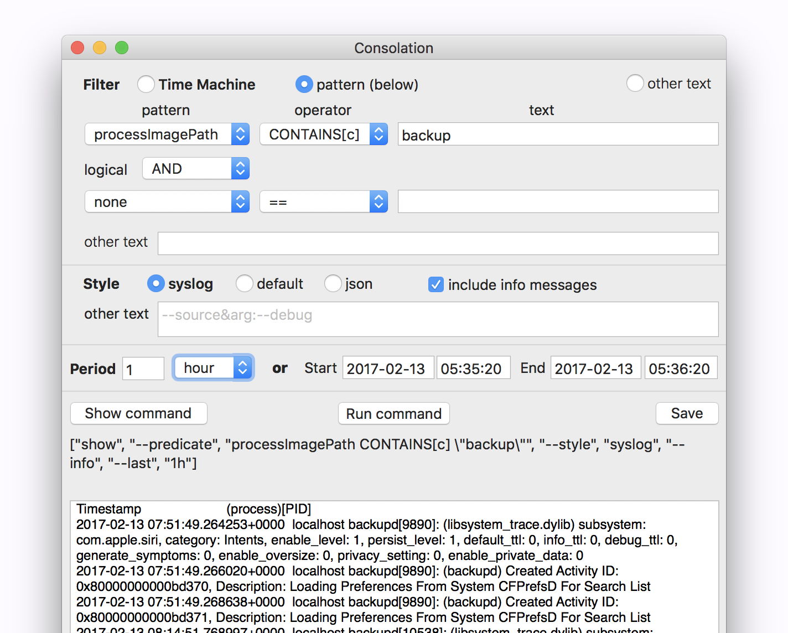
Task: Click the Start date field 2017-02-13
Action: click(x=388, y=367)
